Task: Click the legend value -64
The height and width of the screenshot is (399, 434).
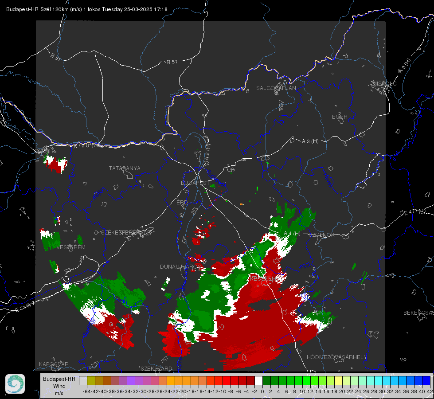Action: (x=87, y=391)
